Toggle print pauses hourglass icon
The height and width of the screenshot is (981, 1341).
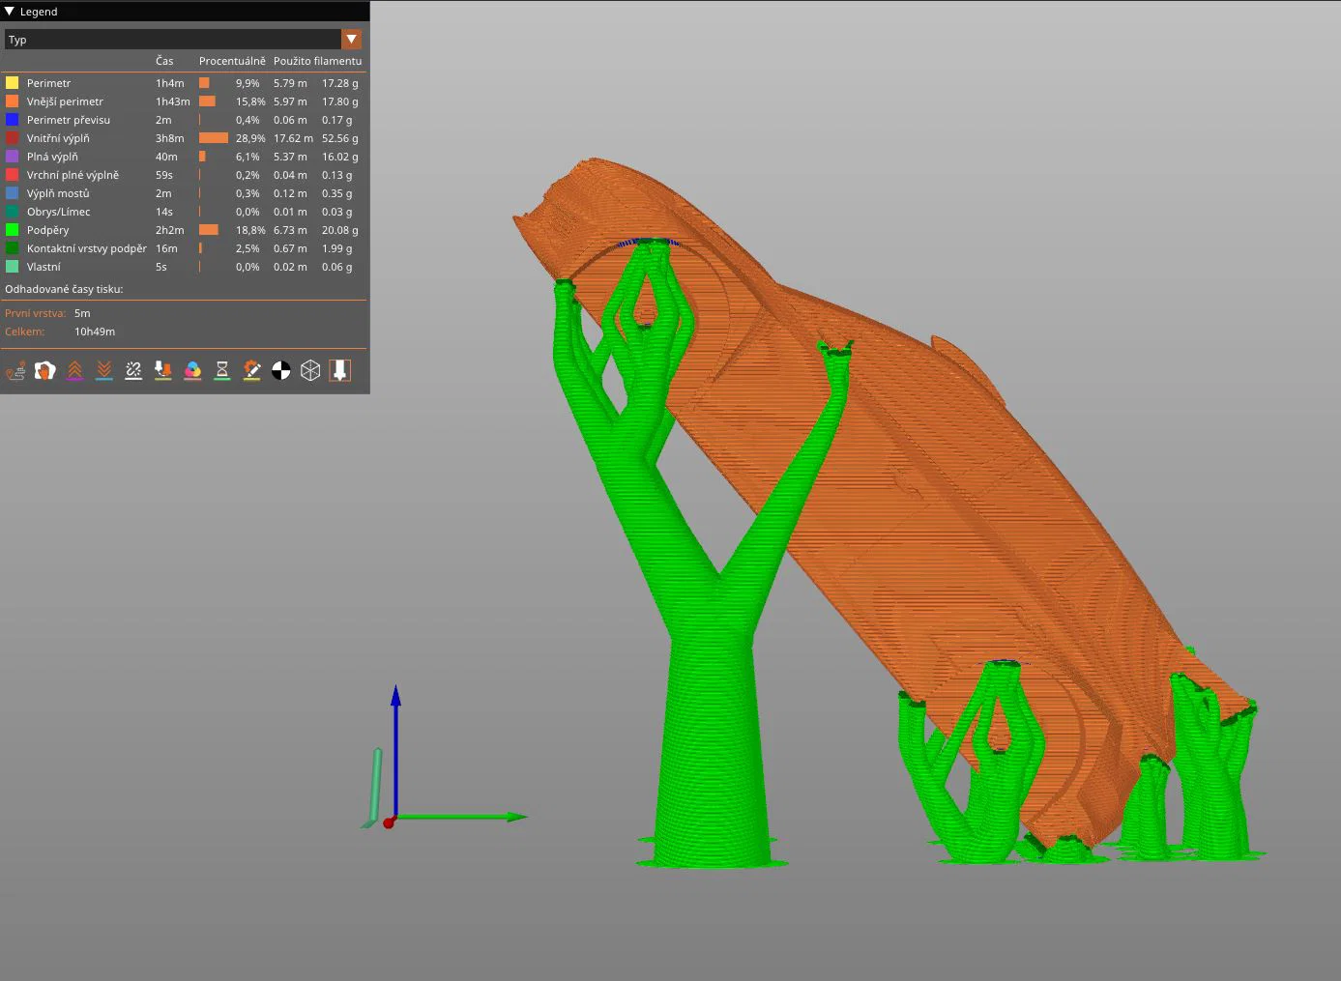click(222, 370)
